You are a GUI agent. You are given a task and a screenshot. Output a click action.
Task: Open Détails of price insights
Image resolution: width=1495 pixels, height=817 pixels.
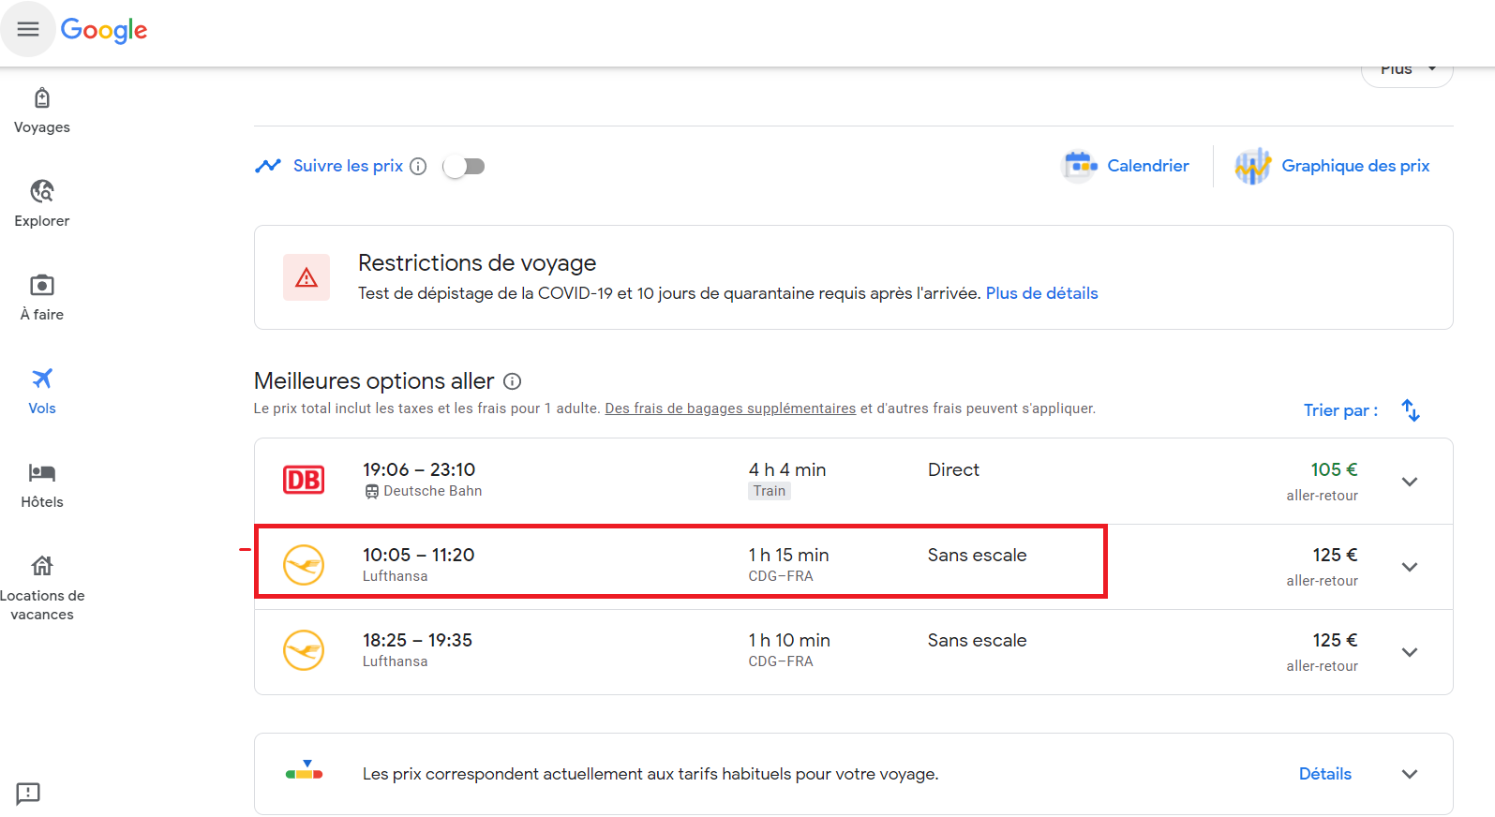[x=1324, y=774]
